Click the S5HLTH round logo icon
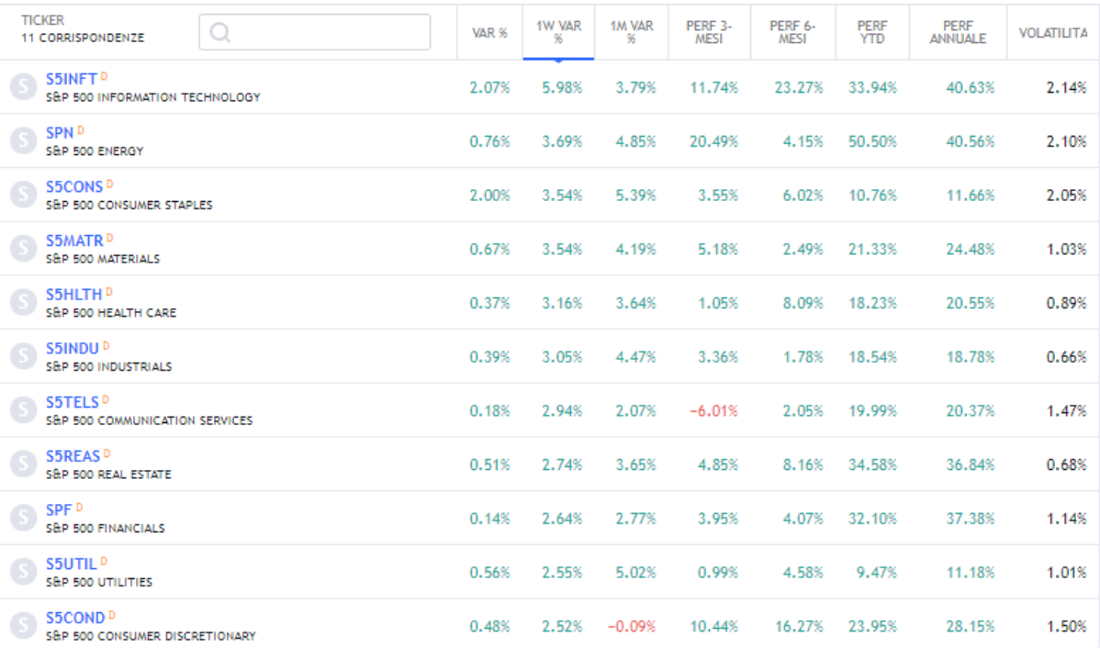This screenshot has width=1100, height=648. point(22,303)
